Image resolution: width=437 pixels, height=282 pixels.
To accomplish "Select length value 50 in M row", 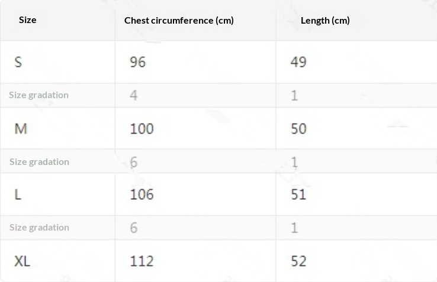I will tap(298, 128).
